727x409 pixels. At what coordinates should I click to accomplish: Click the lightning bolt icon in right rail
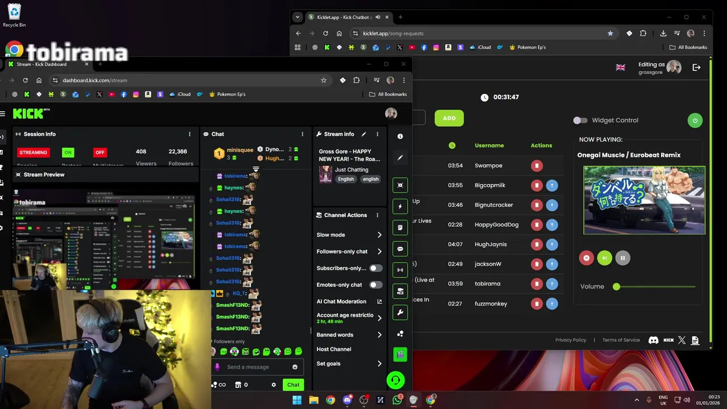coord(400,207)
